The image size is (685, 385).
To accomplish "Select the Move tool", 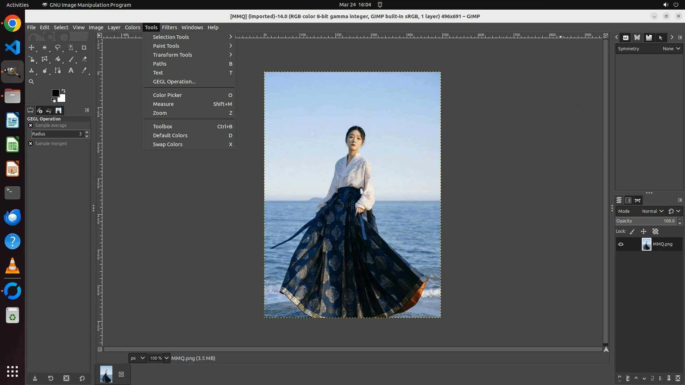I will click(31, 47).
